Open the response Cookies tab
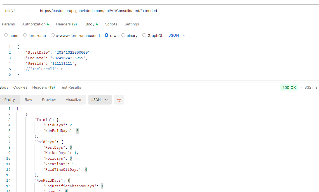Image resolution: width=319 pixels, height=192 pixels. coord(20,87)
